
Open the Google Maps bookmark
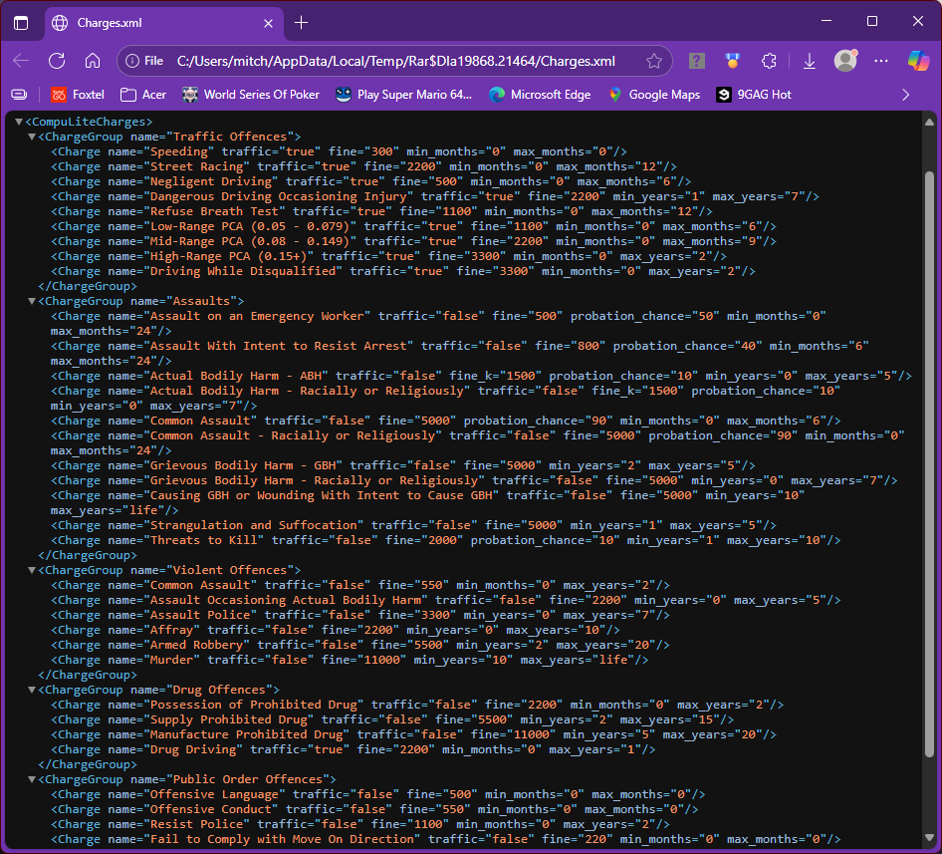653,95
